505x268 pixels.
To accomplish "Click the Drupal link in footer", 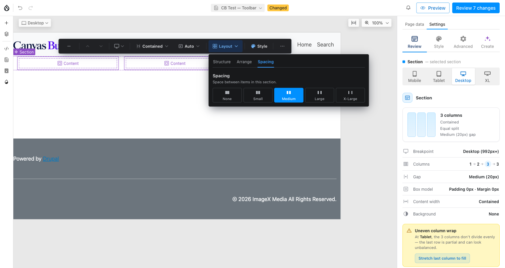I will [x=51, y=159].
